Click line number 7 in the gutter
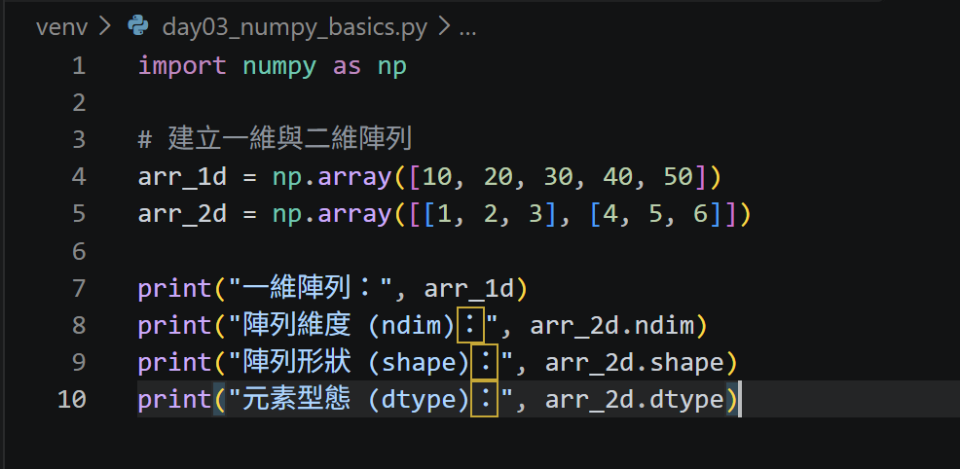Viewport: 960px width, 469px height. pos(78,288)
